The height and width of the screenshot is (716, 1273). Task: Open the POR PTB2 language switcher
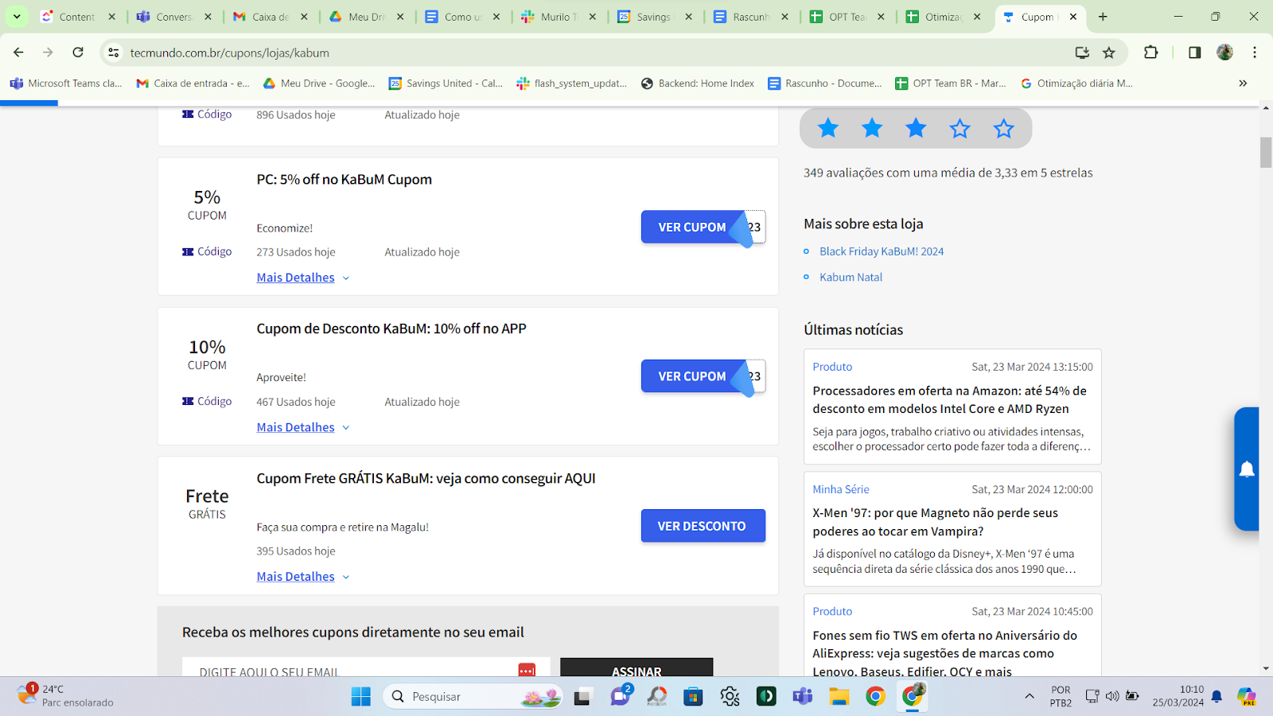click(1061, 696)
